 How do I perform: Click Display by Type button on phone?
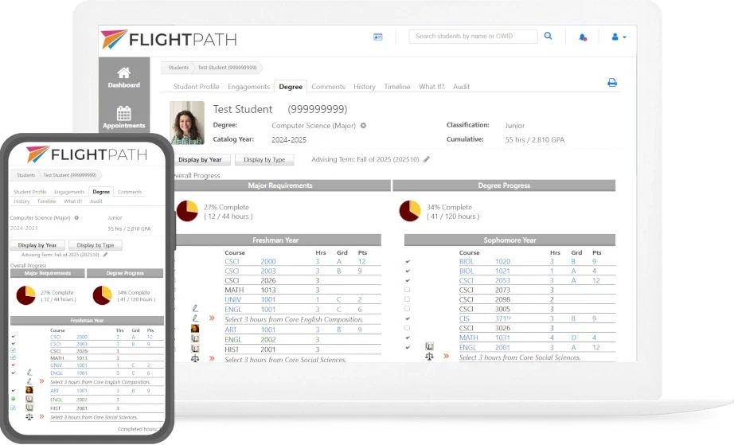tap(95, 244)
